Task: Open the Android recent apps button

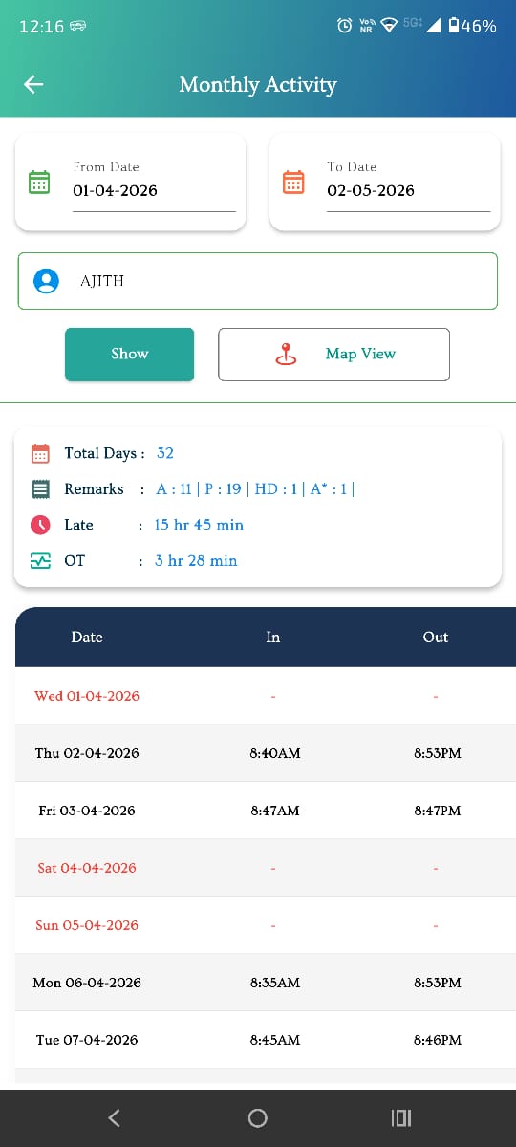Action: (401, 1117)
